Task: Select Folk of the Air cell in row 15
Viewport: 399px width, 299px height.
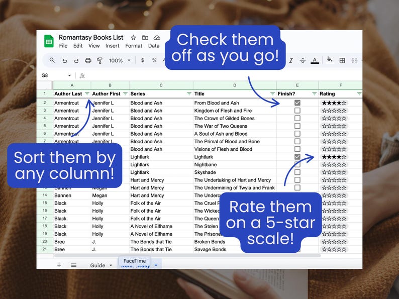Action: coord(161,203)
